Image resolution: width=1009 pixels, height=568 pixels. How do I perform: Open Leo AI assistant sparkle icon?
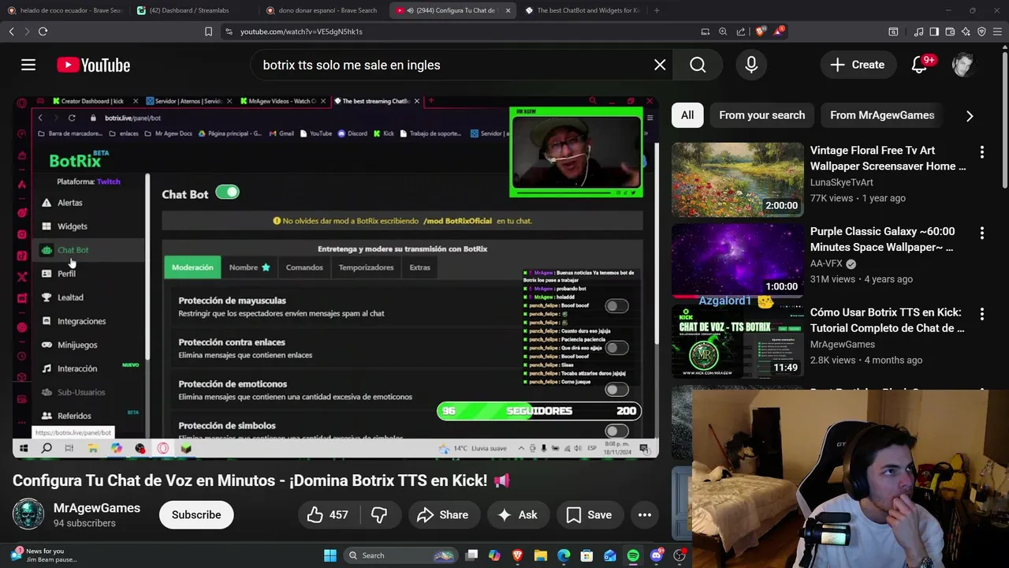click(966, 32)
